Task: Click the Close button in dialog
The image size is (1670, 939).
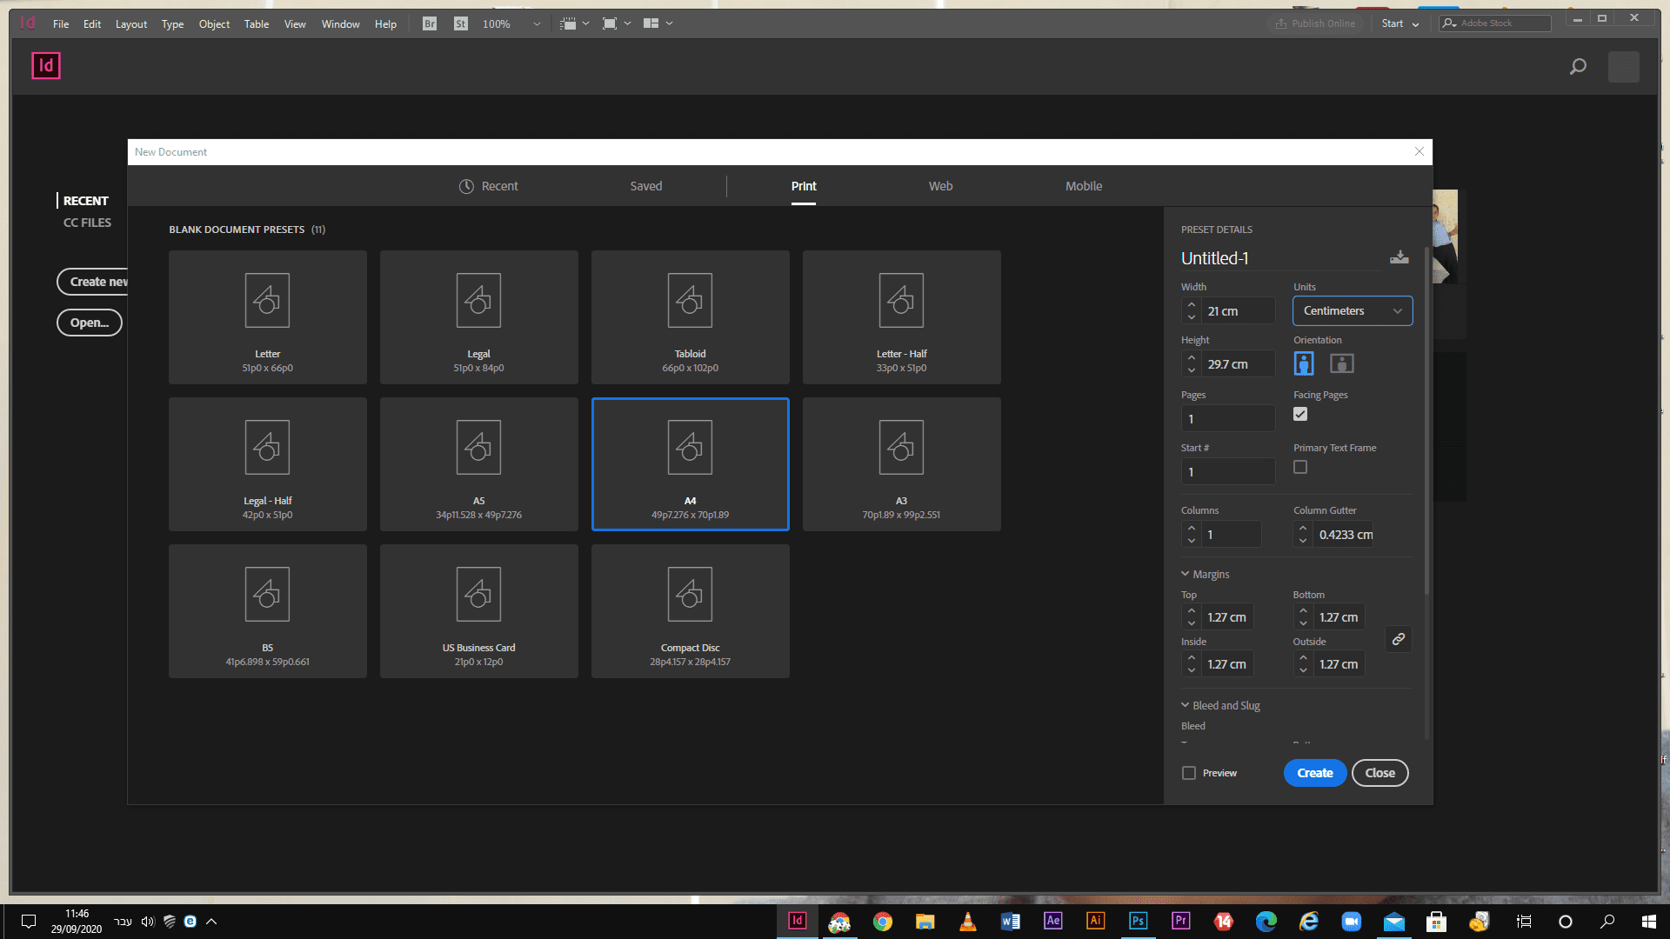Action: pos(1379,773)
